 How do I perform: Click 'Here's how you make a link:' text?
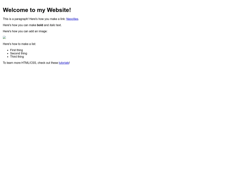[x=47, y=19]
